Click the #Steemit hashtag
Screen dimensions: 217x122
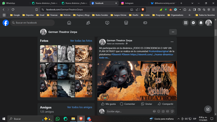pyautogui.click(x=116, y=55)
